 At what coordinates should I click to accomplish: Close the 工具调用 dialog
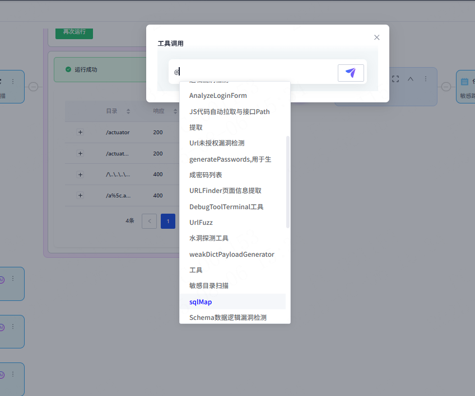[x=377, y=37]
